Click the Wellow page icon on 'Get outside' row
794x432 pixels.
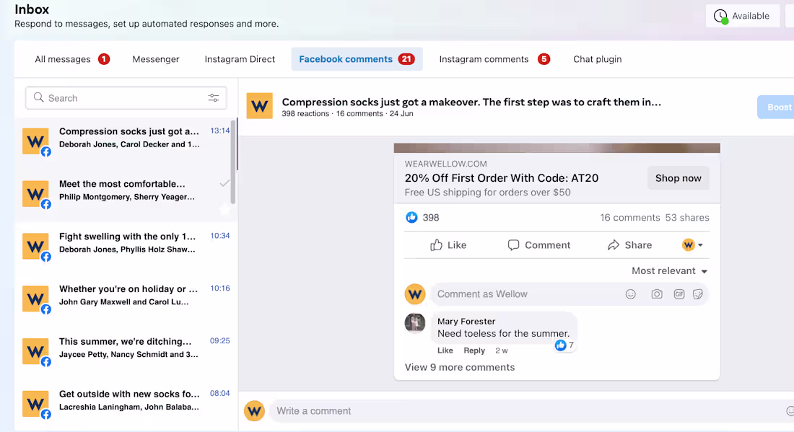(x=35, y=404)
